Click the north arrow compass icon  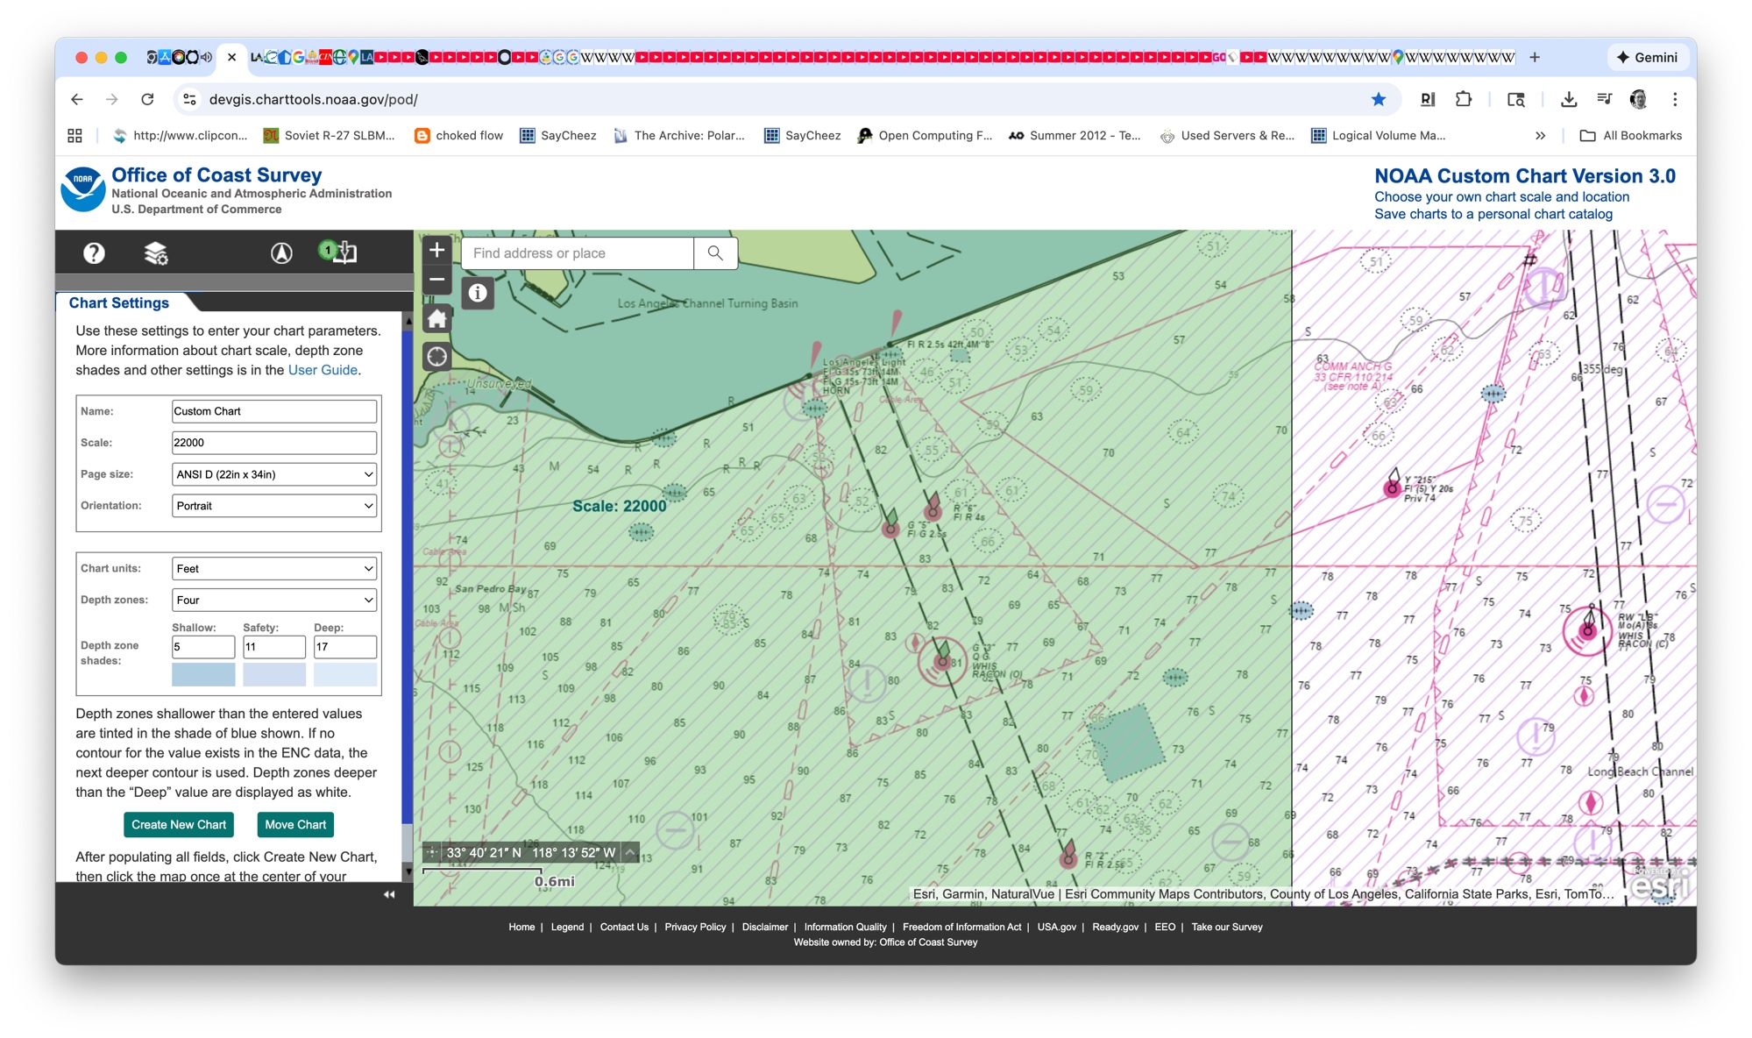280,253
